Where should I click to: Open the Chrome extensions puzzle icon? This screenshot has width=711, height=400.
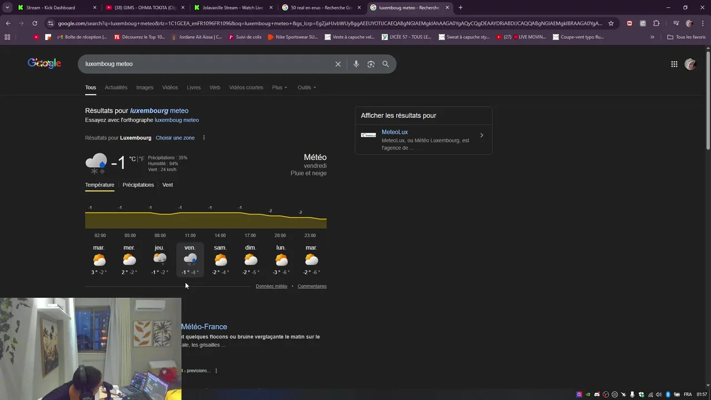(x=656, y=23)
